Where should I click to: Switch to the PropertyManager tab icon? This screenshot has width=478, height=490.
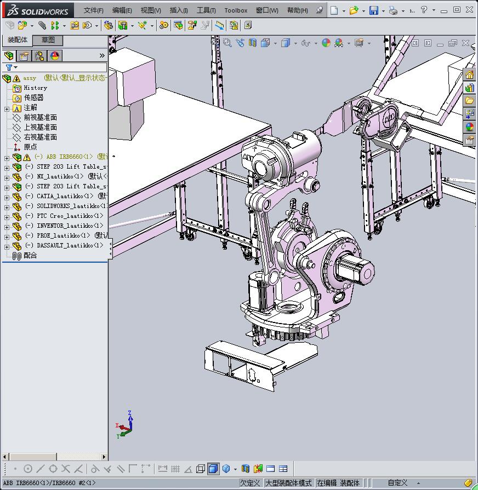coord(24,56)
